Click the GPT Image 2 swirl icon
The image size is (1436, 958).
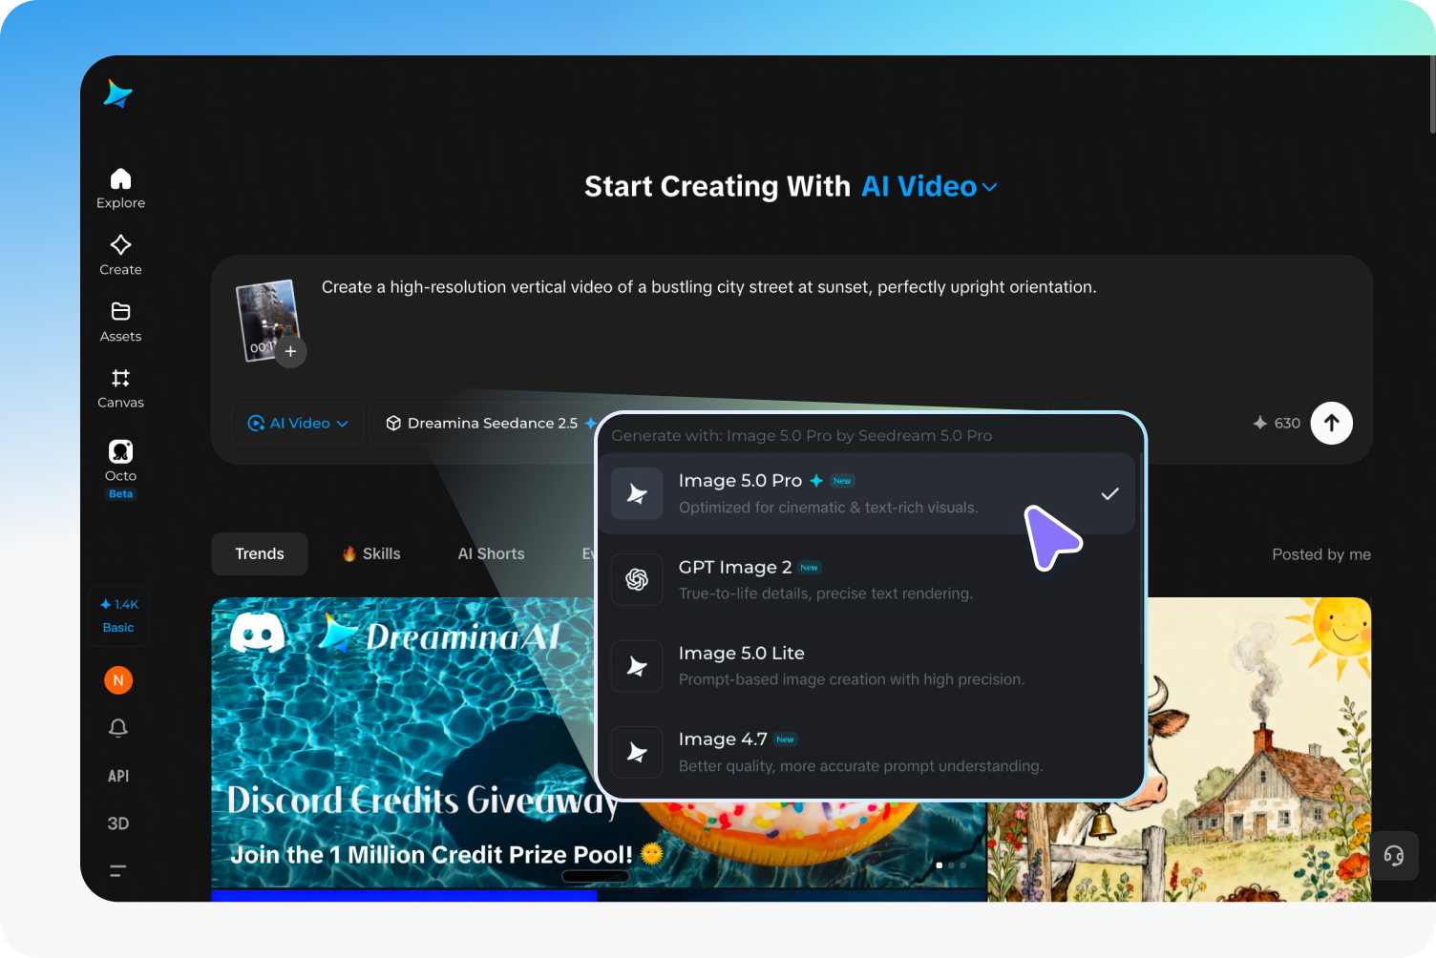637,579
